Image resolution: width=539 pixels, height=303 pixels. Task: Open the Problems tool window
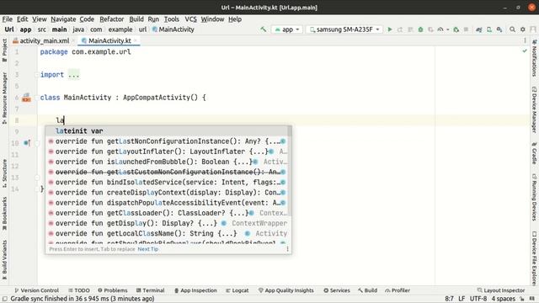pyautogui.click(x=112, y=290)
